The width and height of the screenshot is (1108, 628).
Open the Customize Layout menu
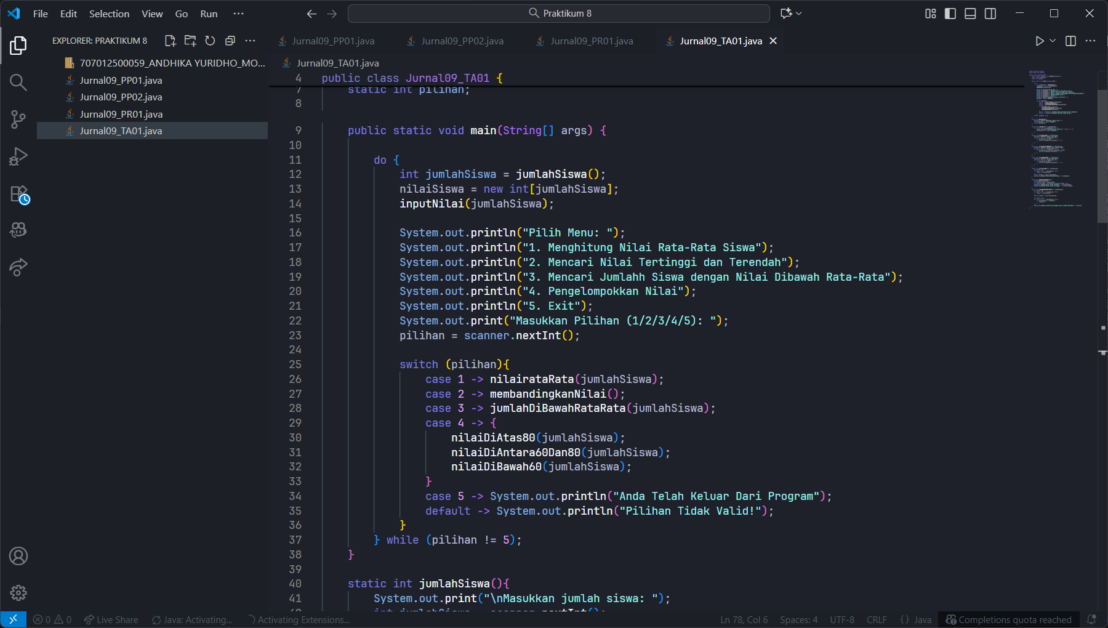(931, 14)
